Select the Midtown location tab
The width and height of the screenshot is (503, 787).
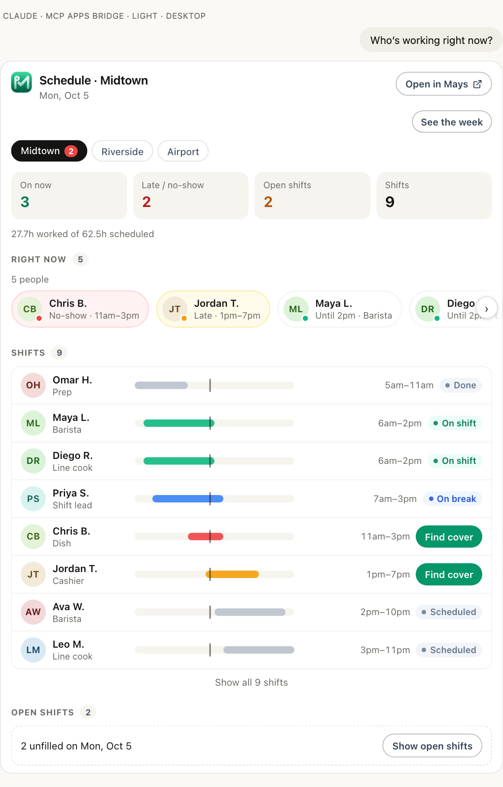click(49, 151)
